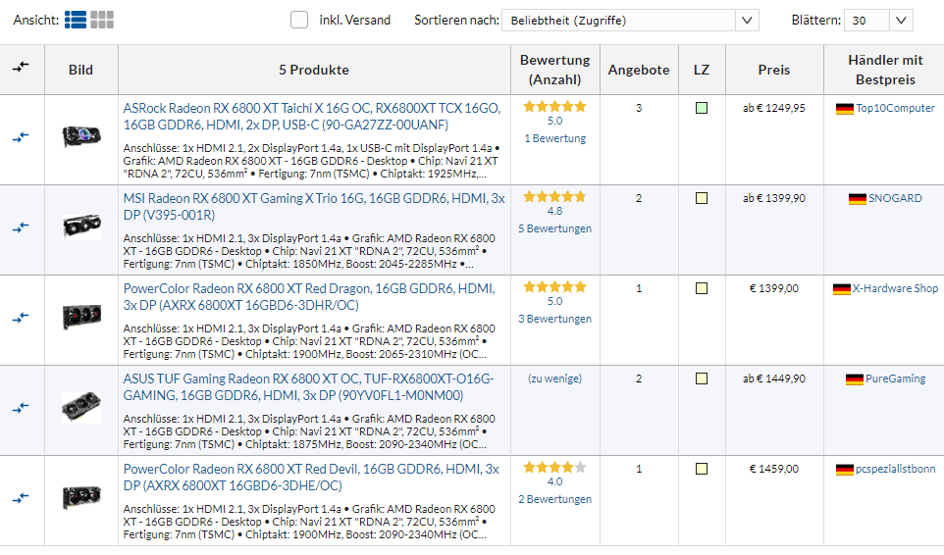The width and height of the screenshot is (944, 555).
Task: Click German flag next to SNOGARD
Action: point(857,199)
